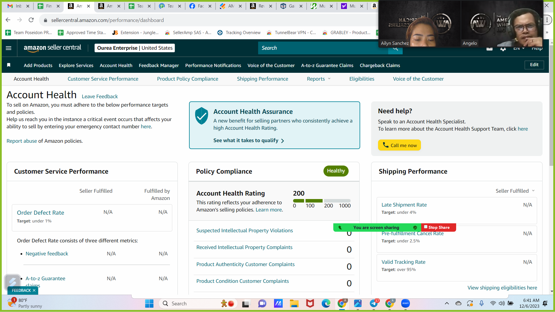The height and width of the screenshot is (312, 555).
Task: Open the Windows Start menu
Action: pos(149,303)
